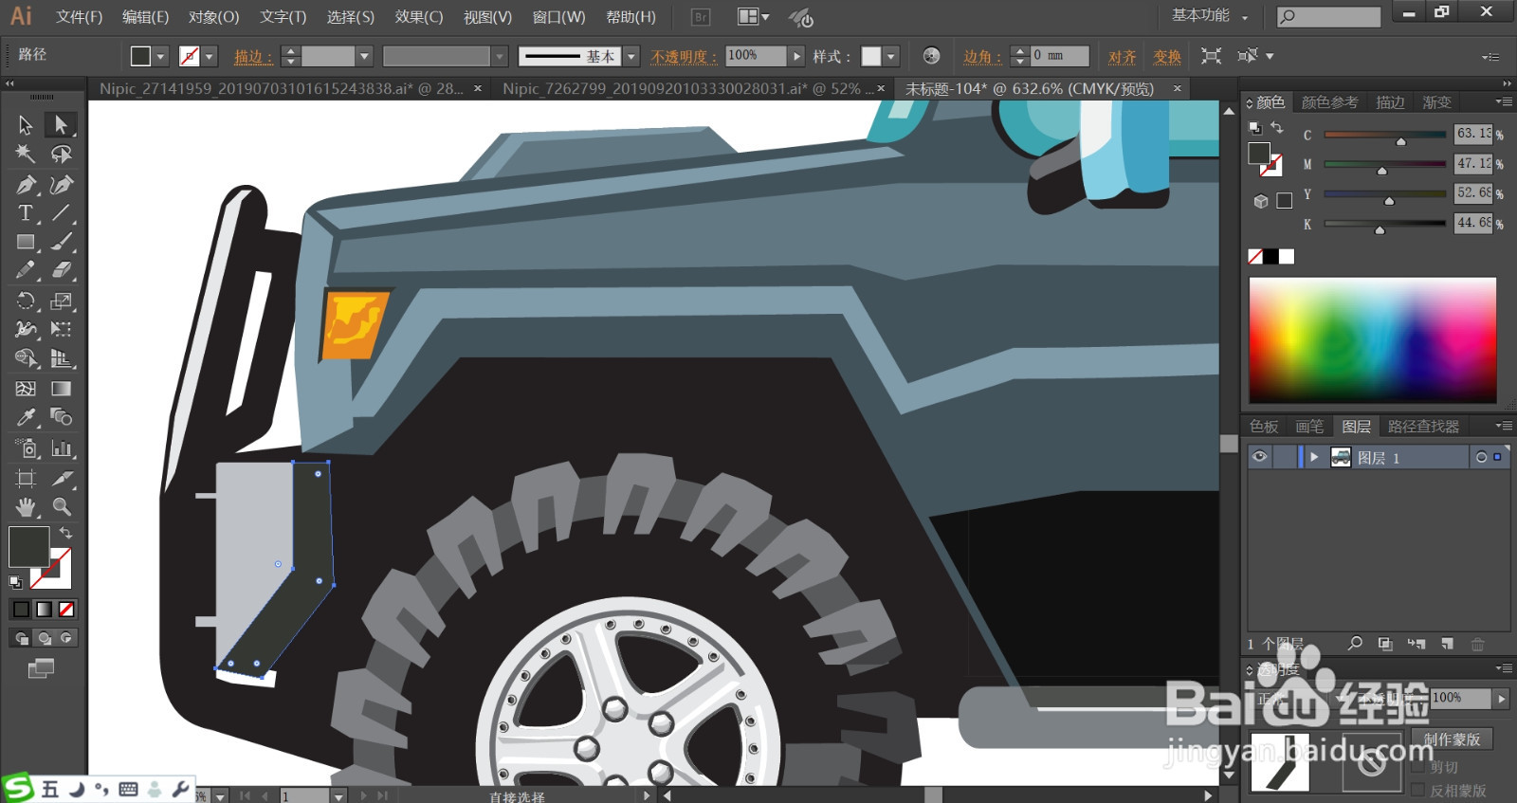
Task: Enable Draw Behind mode
Action: pos(44,638)
